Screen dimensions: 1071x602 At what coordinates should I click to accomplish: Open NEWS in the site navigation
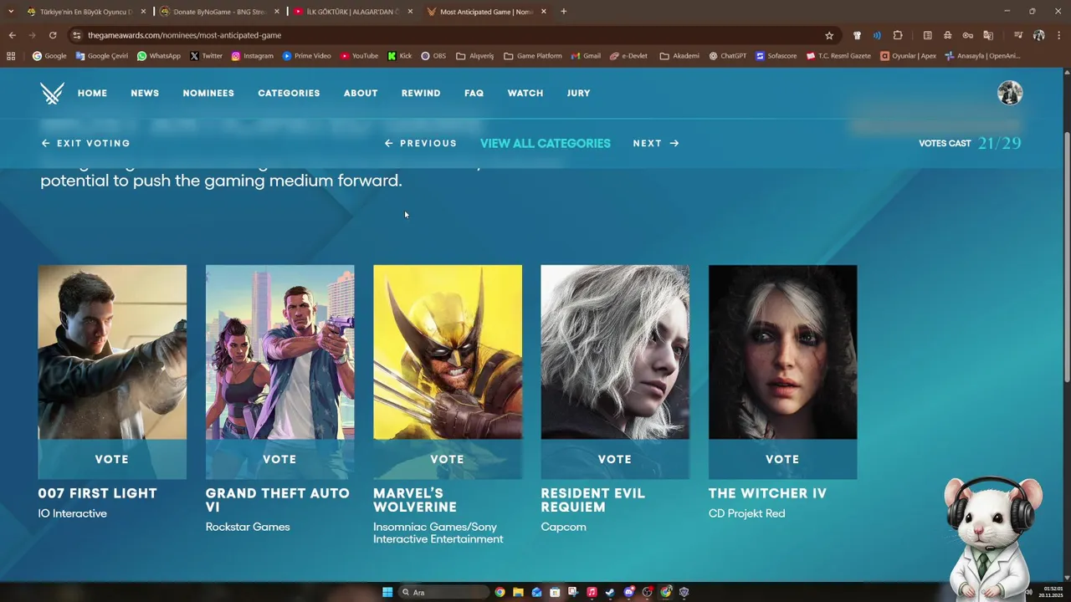(x=145, y=93)
